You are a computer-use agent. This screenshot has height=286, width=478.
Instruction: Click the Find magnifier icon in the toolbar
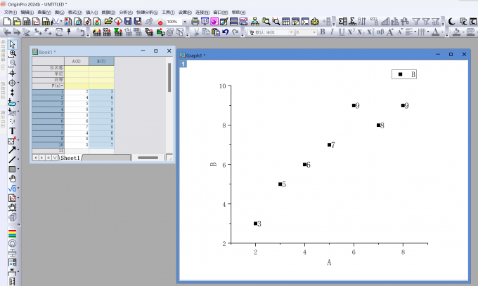266,21
